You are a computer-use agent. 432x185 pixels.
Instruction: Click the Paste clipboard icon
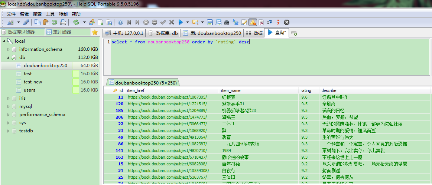pyautogui.click(x=46, y=22)
